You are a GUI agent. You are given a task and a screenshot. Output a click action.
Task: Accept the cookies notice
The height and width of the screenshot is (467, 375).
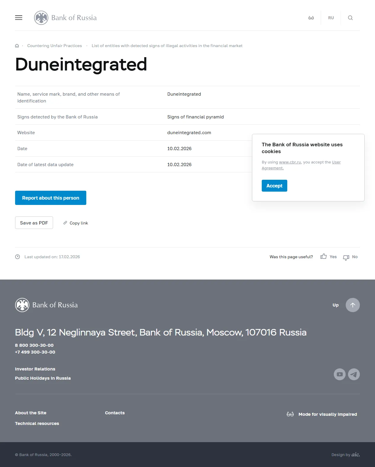tap(274, 186)
